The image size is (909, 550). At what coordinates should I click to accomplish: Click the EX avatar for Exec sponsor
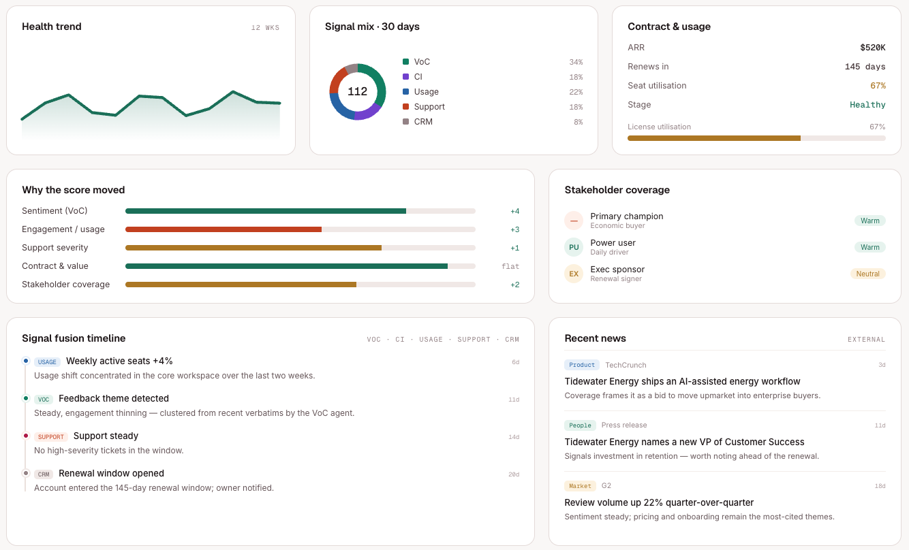point(574,274)
